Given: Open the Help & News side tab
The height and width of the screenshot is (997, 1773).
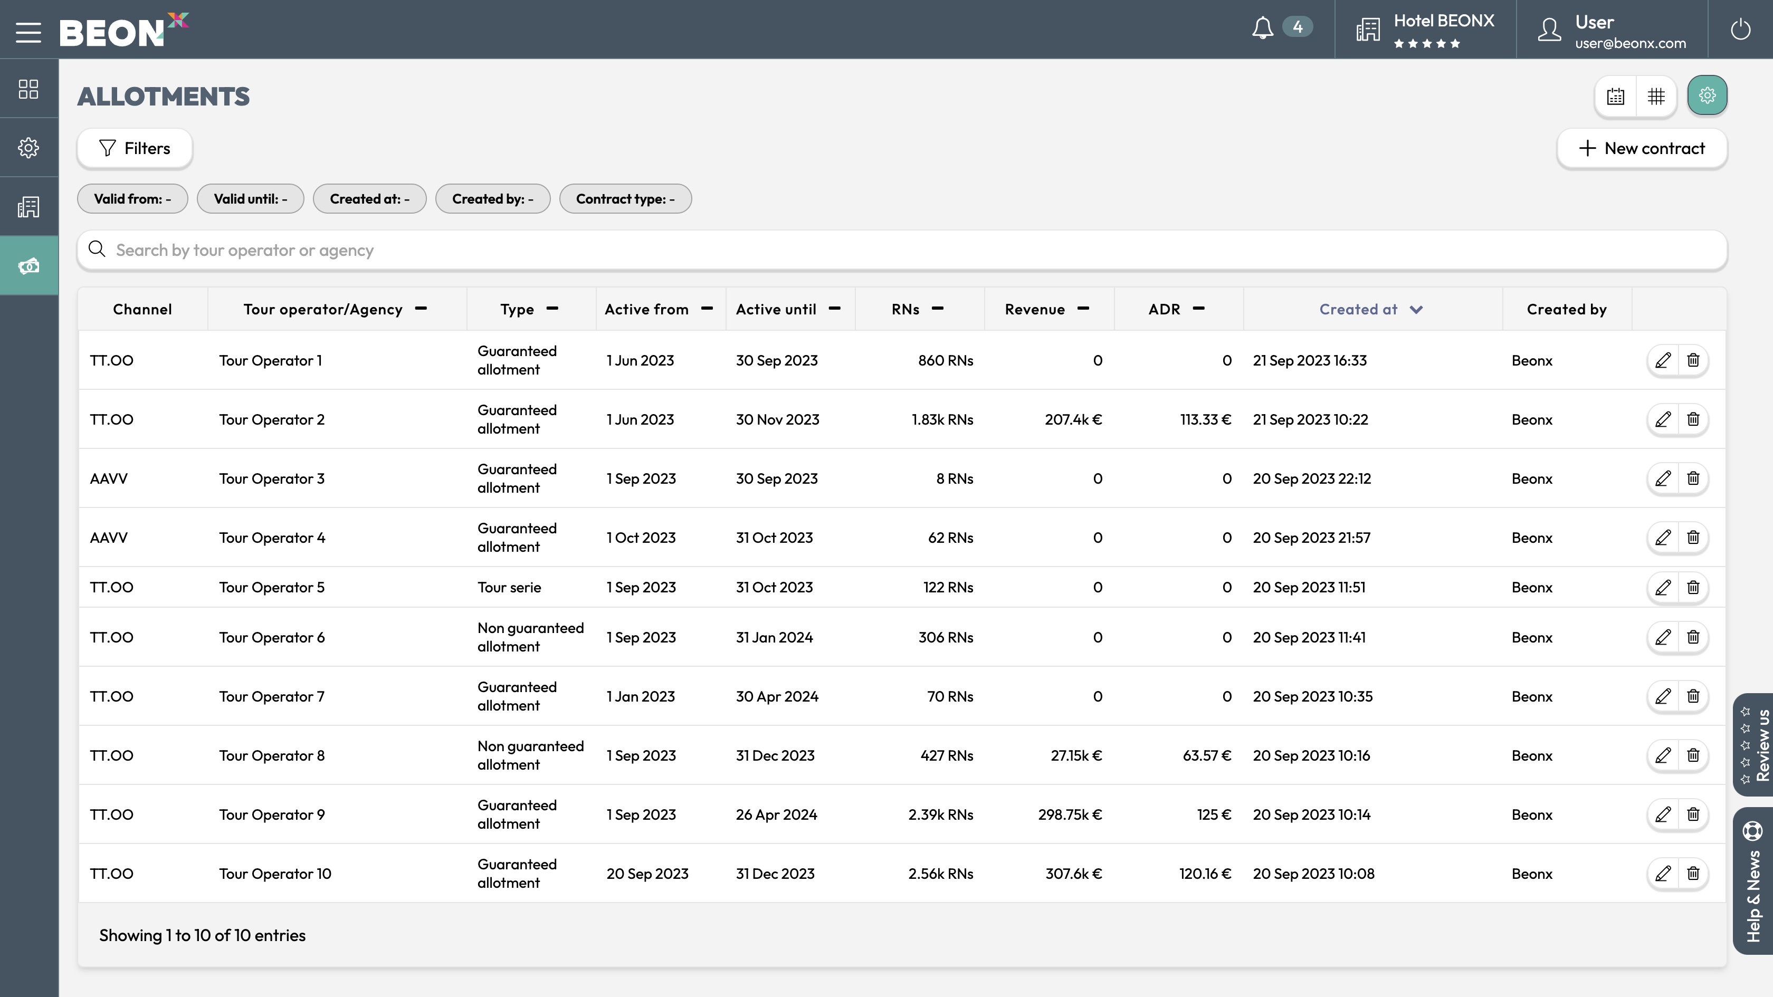Looking at the screenshot, I should pos(1753,881).
